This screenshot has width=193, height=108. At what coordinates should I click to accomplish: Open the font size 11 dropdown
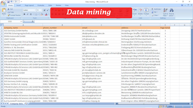coord(41,10)
